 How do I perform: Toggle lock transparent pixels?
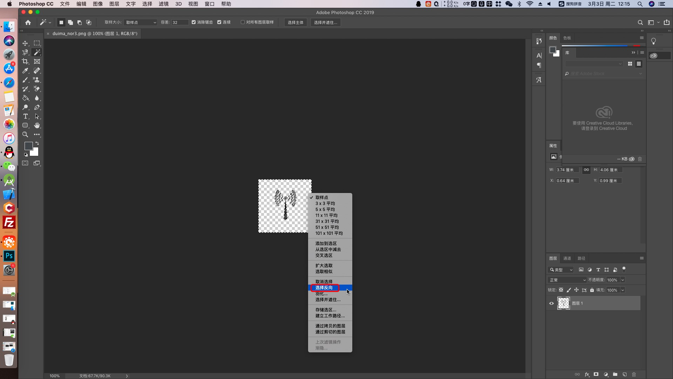561,290
